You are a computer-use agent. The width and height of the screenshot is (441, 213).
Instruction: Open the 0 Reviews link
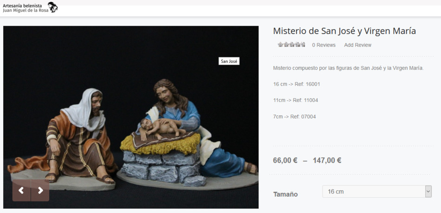tap(324, 45)
